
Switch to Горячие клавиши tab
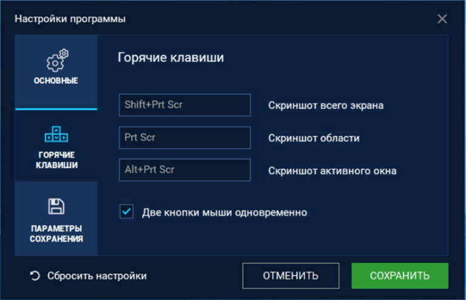pos(56,146)
